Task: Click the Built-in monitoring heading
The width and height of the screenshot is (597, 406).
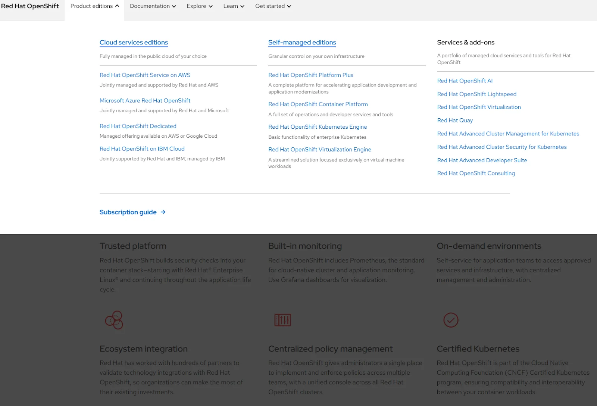Action: pos(305,246)
